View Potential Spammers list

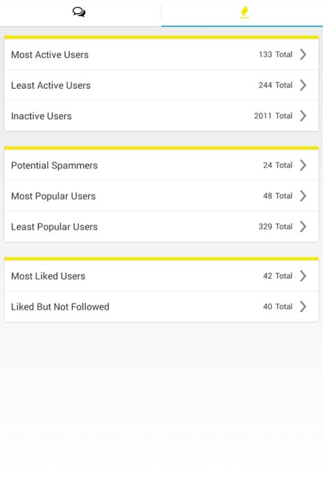(161, 165)
